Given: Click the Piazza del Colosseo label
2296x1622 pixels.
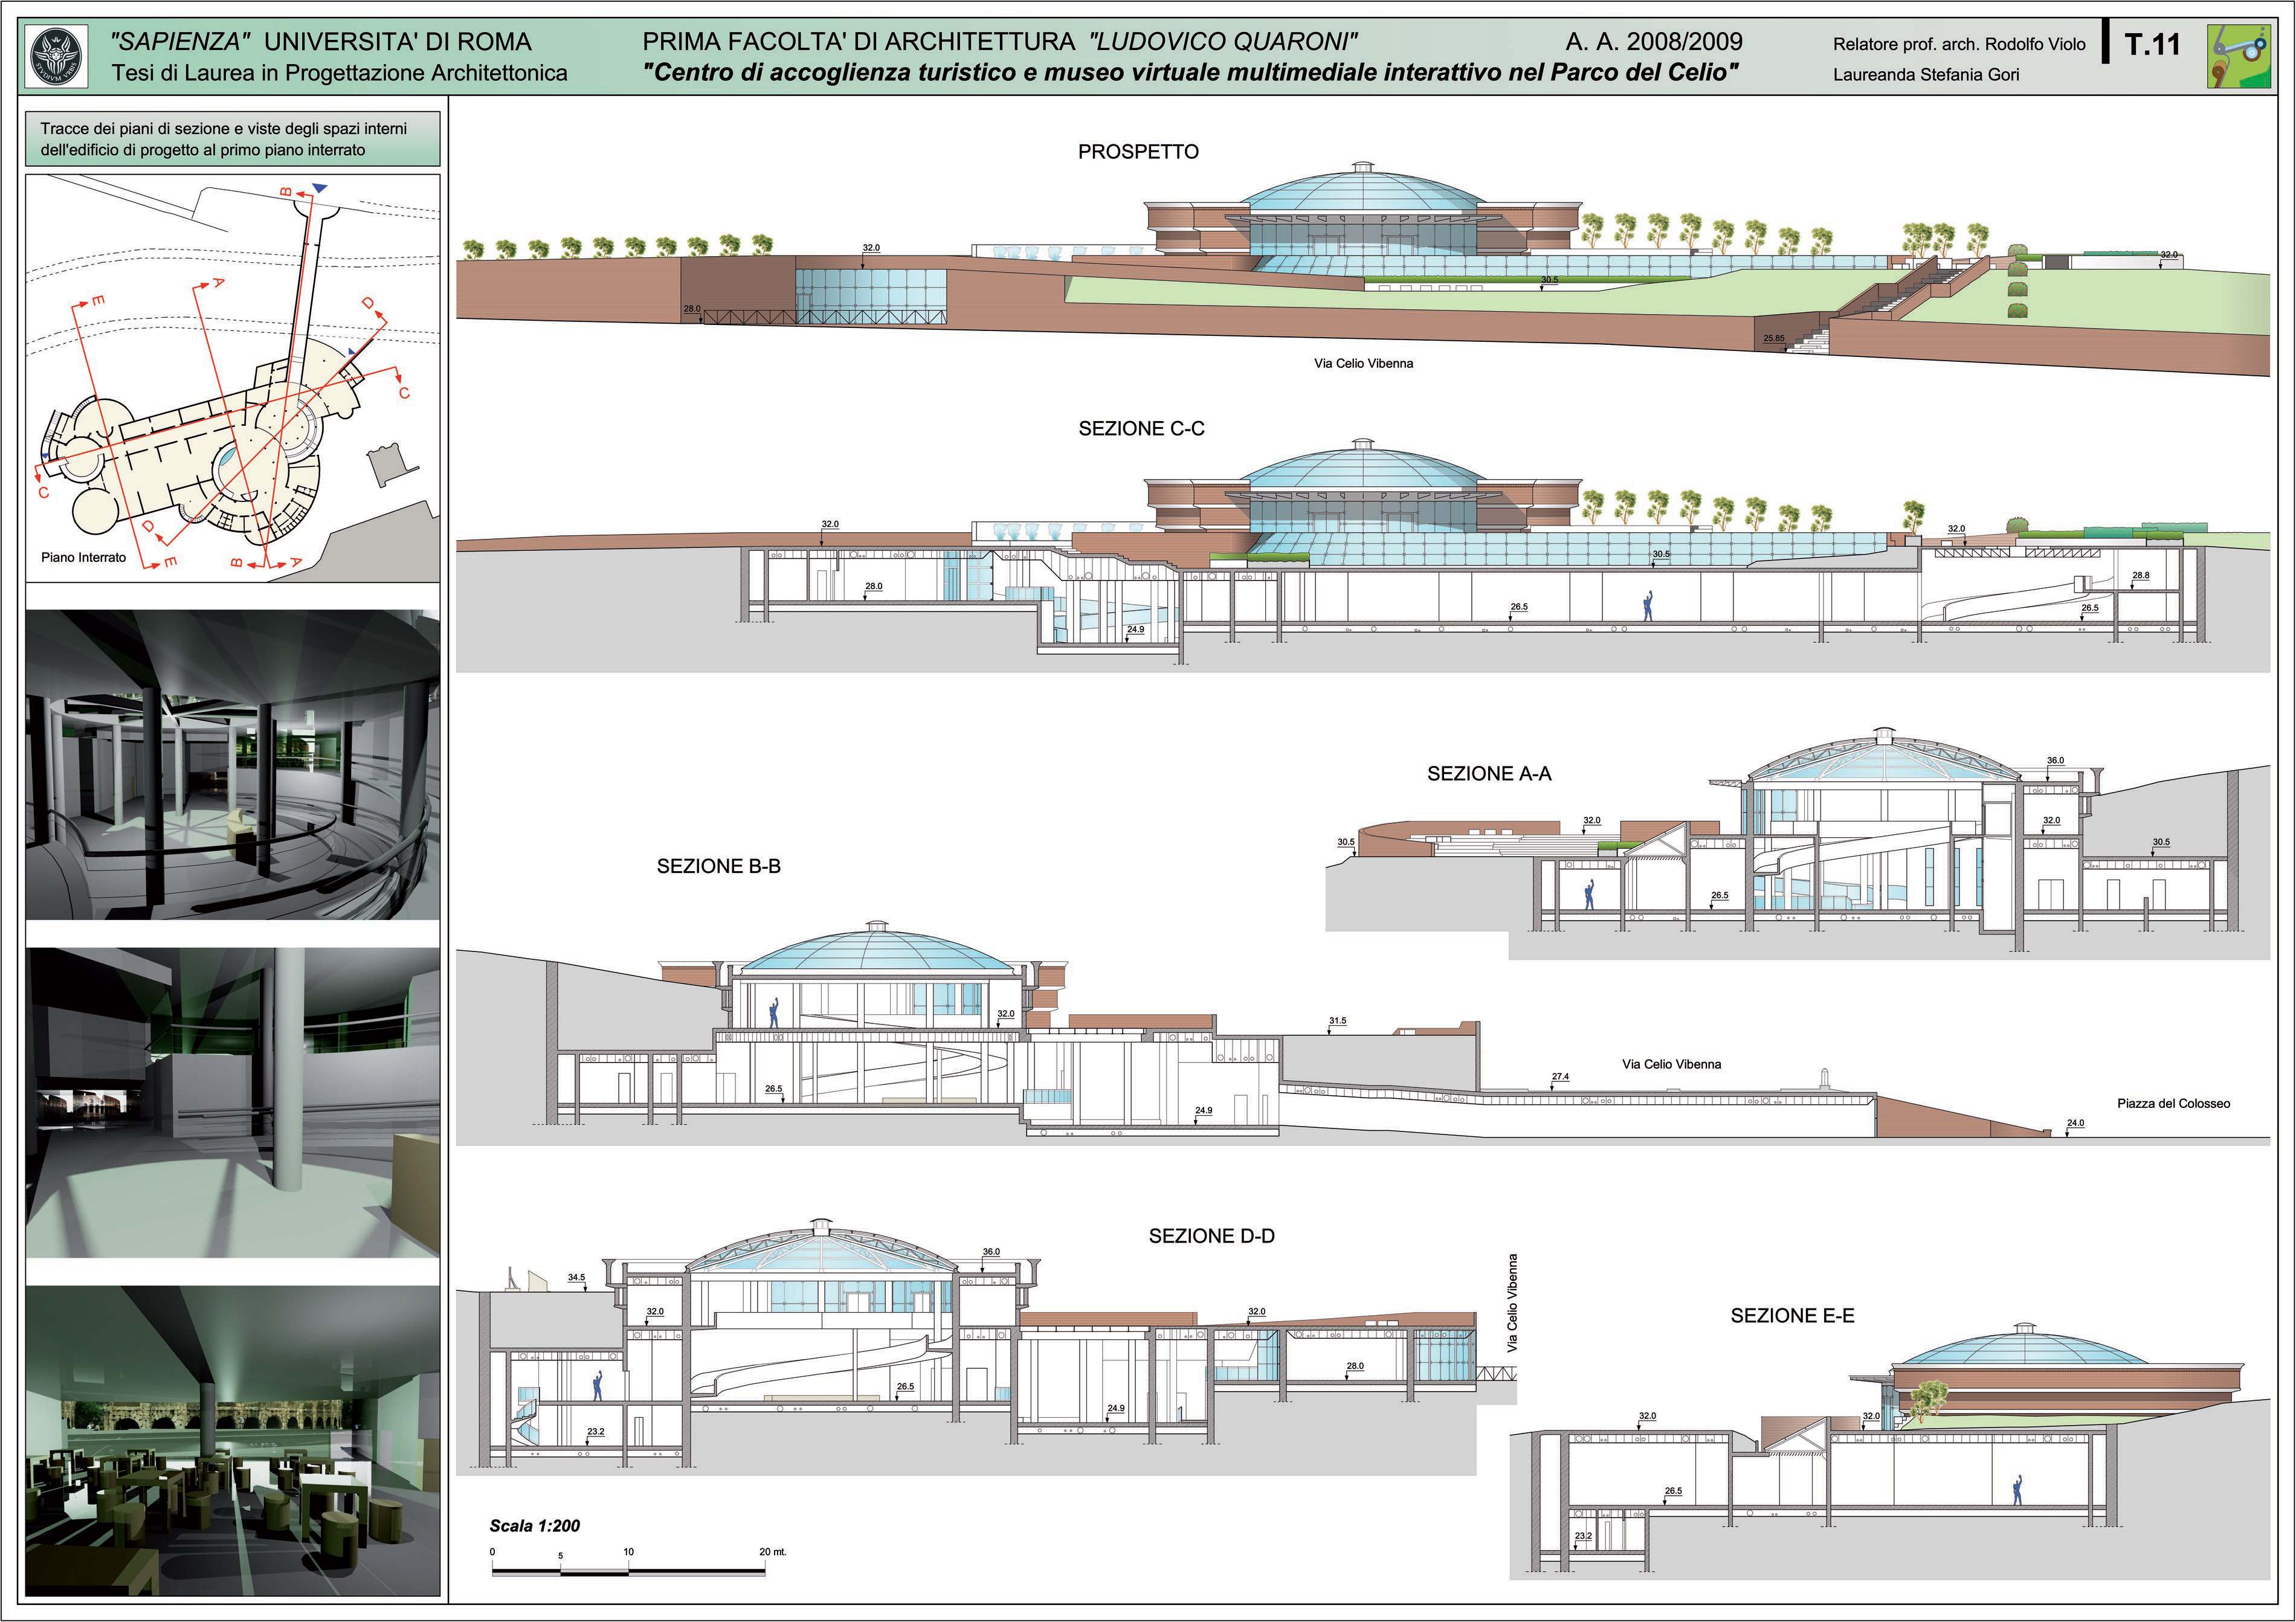Looking at the screenshot, I should click(x=2173, y=1103).
